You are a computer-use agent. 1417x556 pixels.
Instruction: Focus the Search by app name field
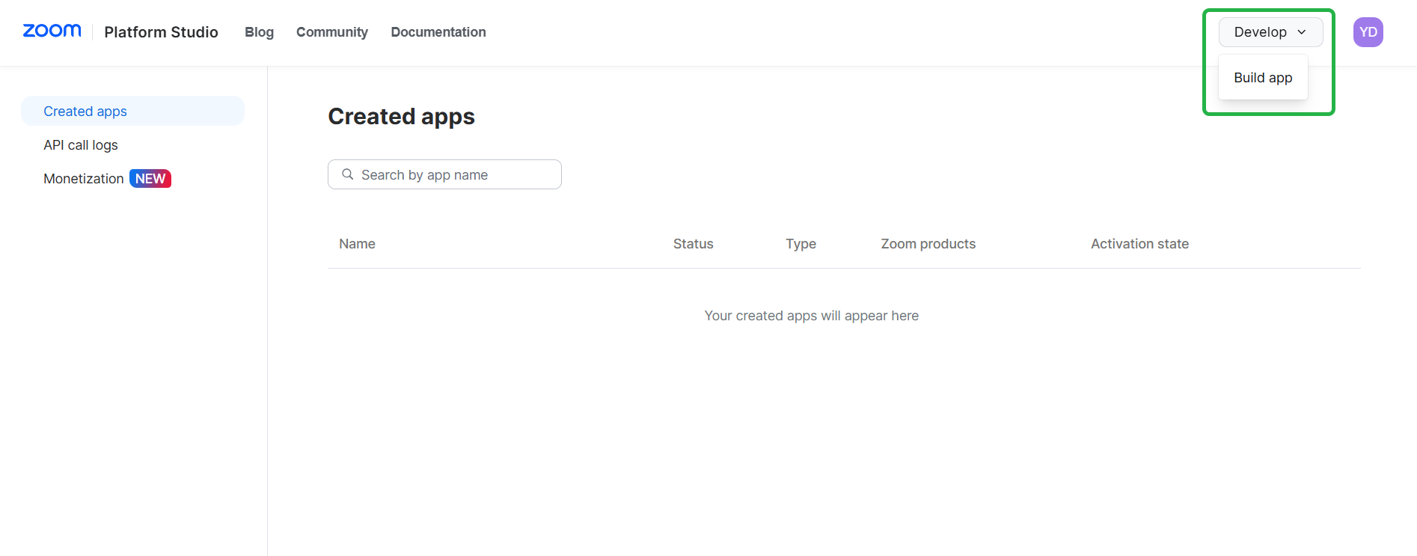[444, 174]
